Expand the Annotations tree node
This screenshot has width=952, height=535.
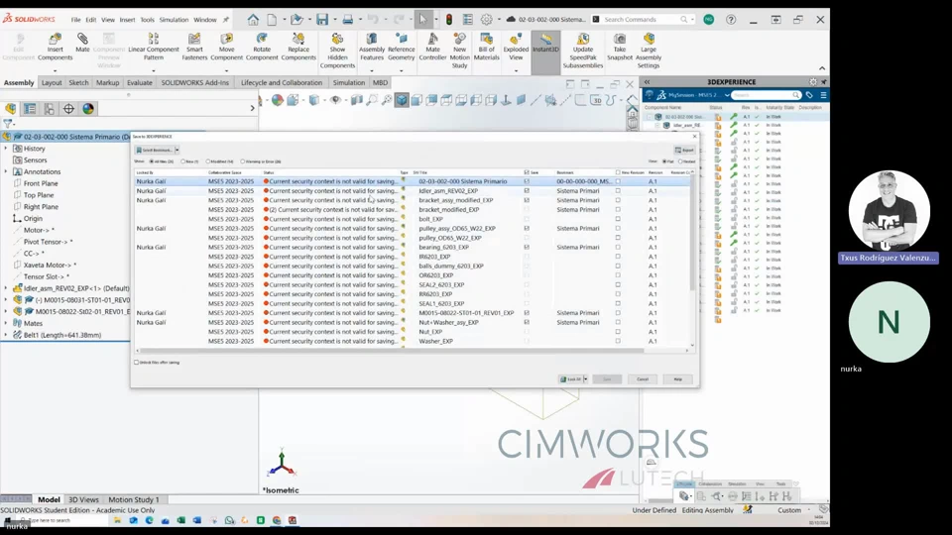(6, 171)
